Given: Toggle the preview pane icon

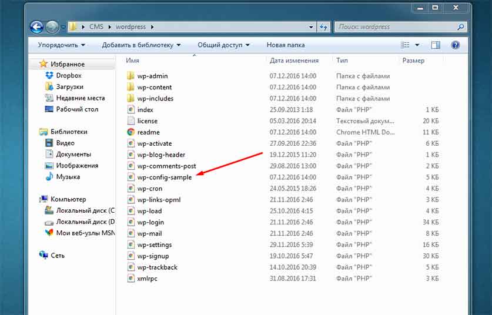Looking at the screenshot, I should (436, 45).
